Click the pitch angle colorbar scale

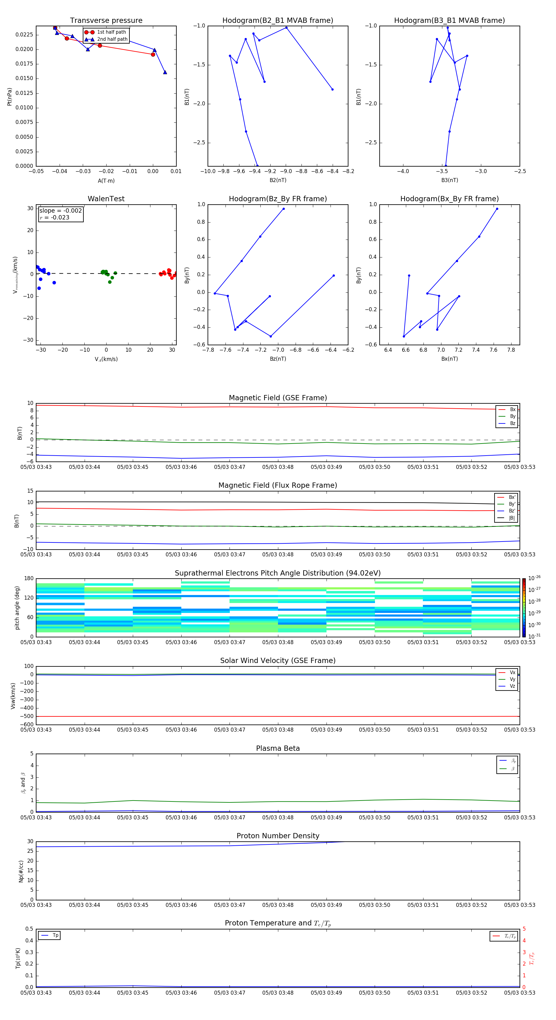[524, 607]
